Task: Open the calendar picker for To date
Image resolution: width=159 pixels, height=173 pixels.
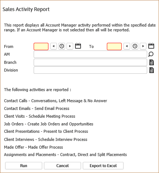Action: click(x=151, y=46)
